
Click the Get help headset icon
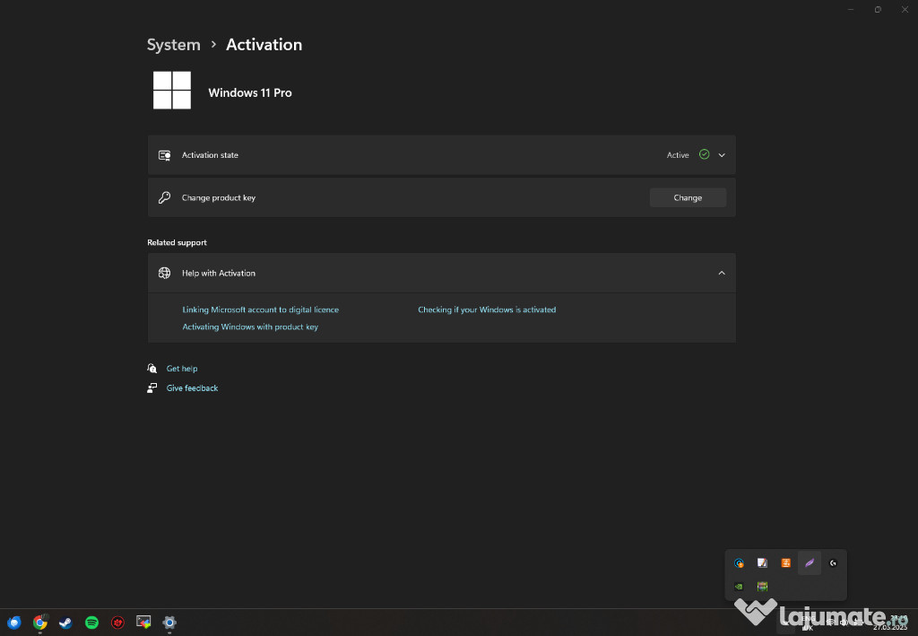click(152, 369)
